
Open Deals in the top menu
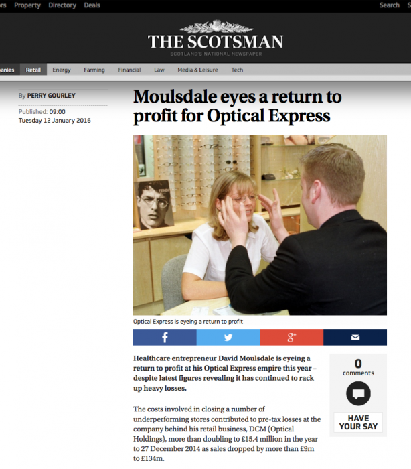[92, 5]
